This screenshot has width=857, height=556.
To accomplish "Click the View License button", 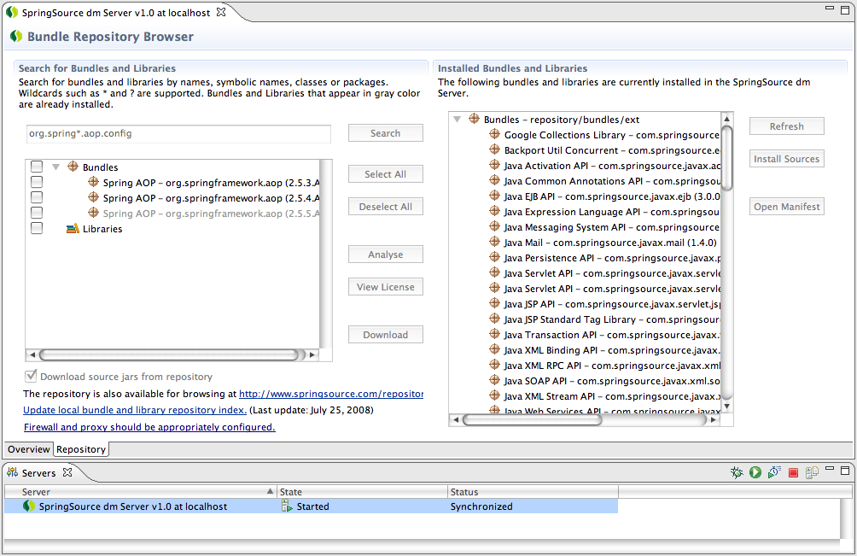I will pyautogui.click(x=385, y=286).
